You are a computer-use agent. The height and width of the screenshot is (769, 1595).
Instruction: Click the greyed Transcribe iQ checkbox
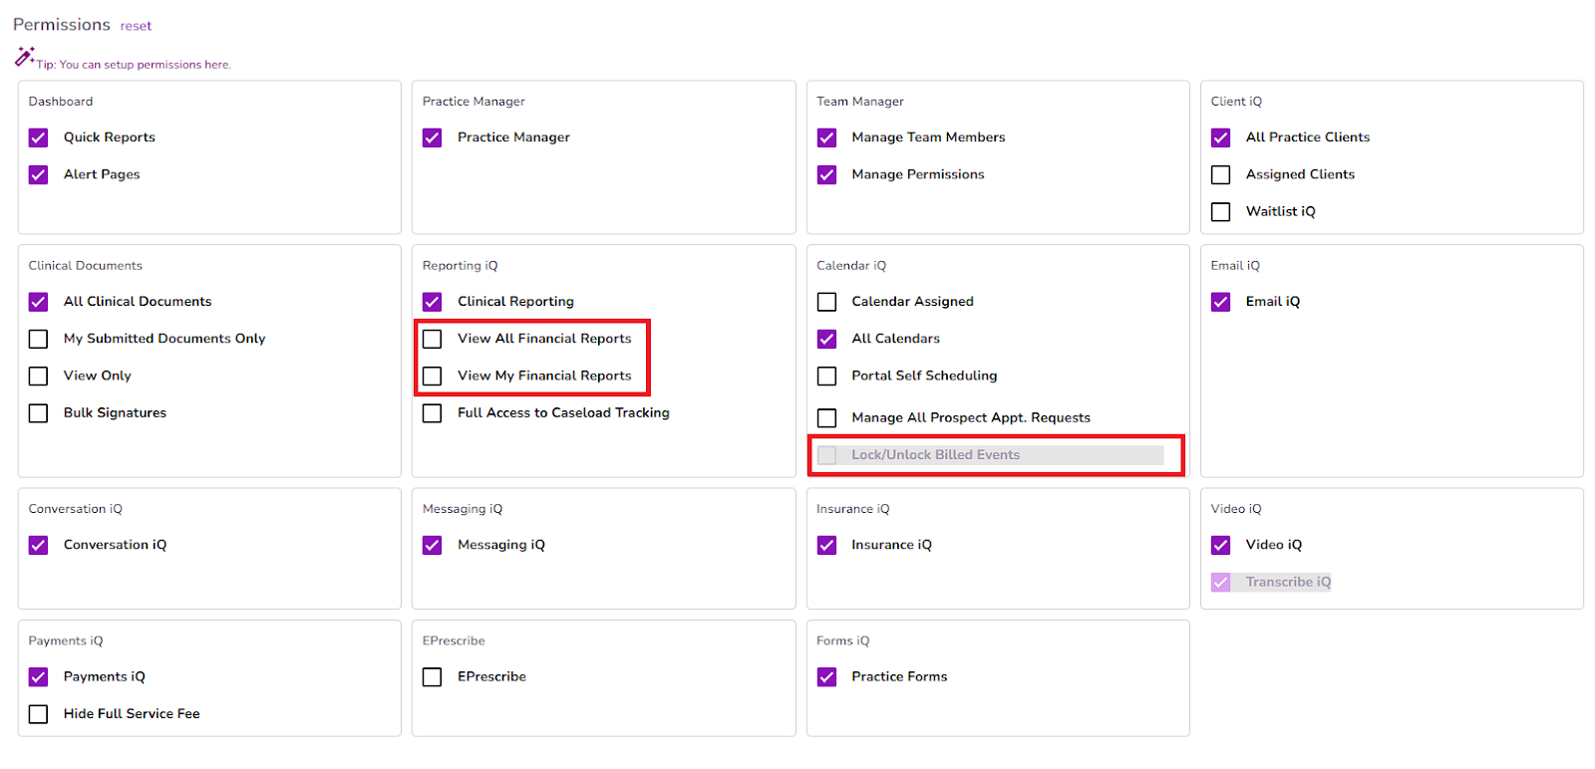(x=1220, y=582)
